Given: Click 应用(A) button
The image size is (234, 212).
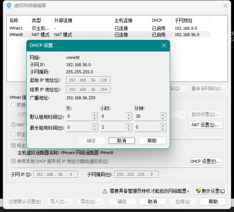Looking at the screenshot, I should [x=183, y=201].
